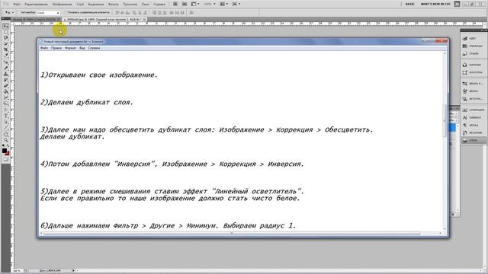
Task: Open the Photoshop Файл menu
Action: point(17,5)
